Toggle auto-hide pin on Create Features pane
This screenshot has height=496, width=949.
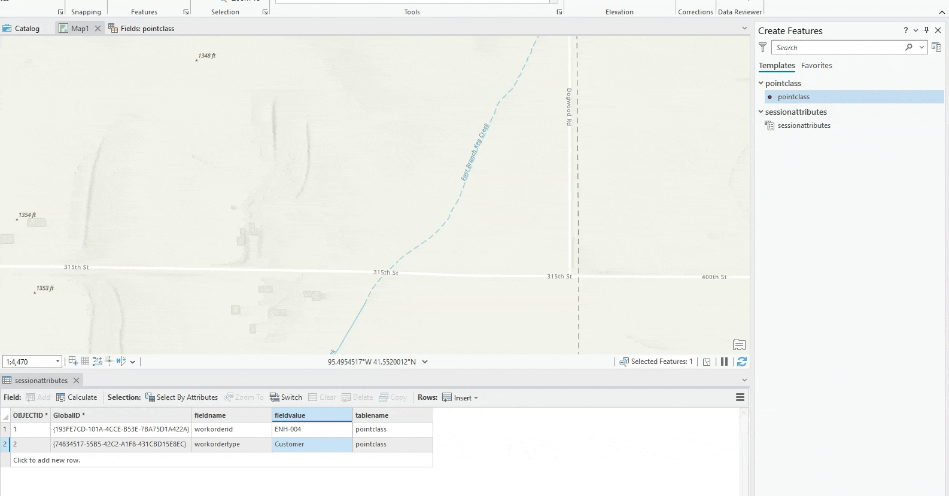click(x=926, y=30)
